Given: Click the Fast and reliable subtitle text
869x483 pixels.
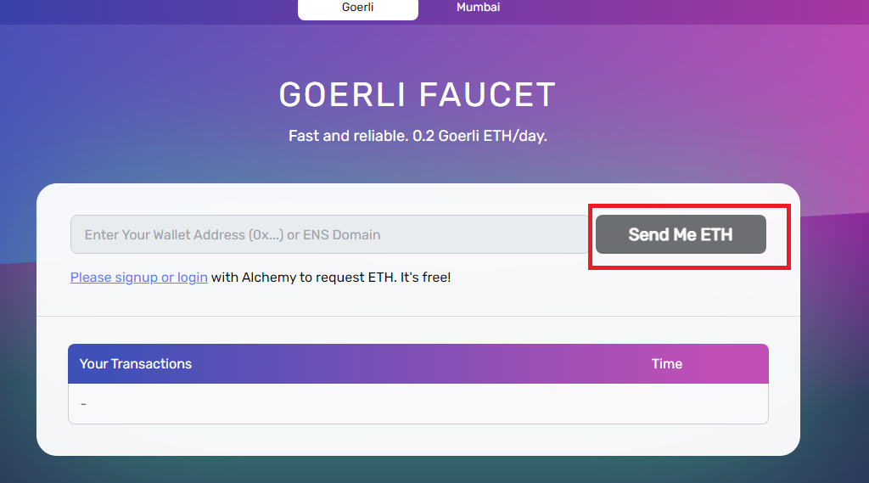Looking at the screenshot, I should coord(418,136).
